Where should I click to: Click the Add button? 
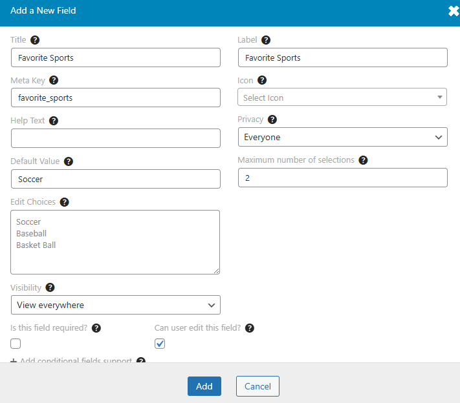point(204,386)
